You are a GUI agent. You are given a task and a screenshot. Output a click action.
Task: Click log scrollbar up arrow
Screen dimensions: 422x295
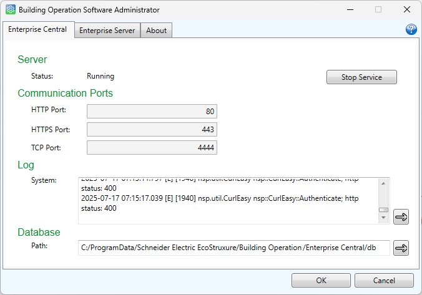pyautogui.click(x=383, y=183)
